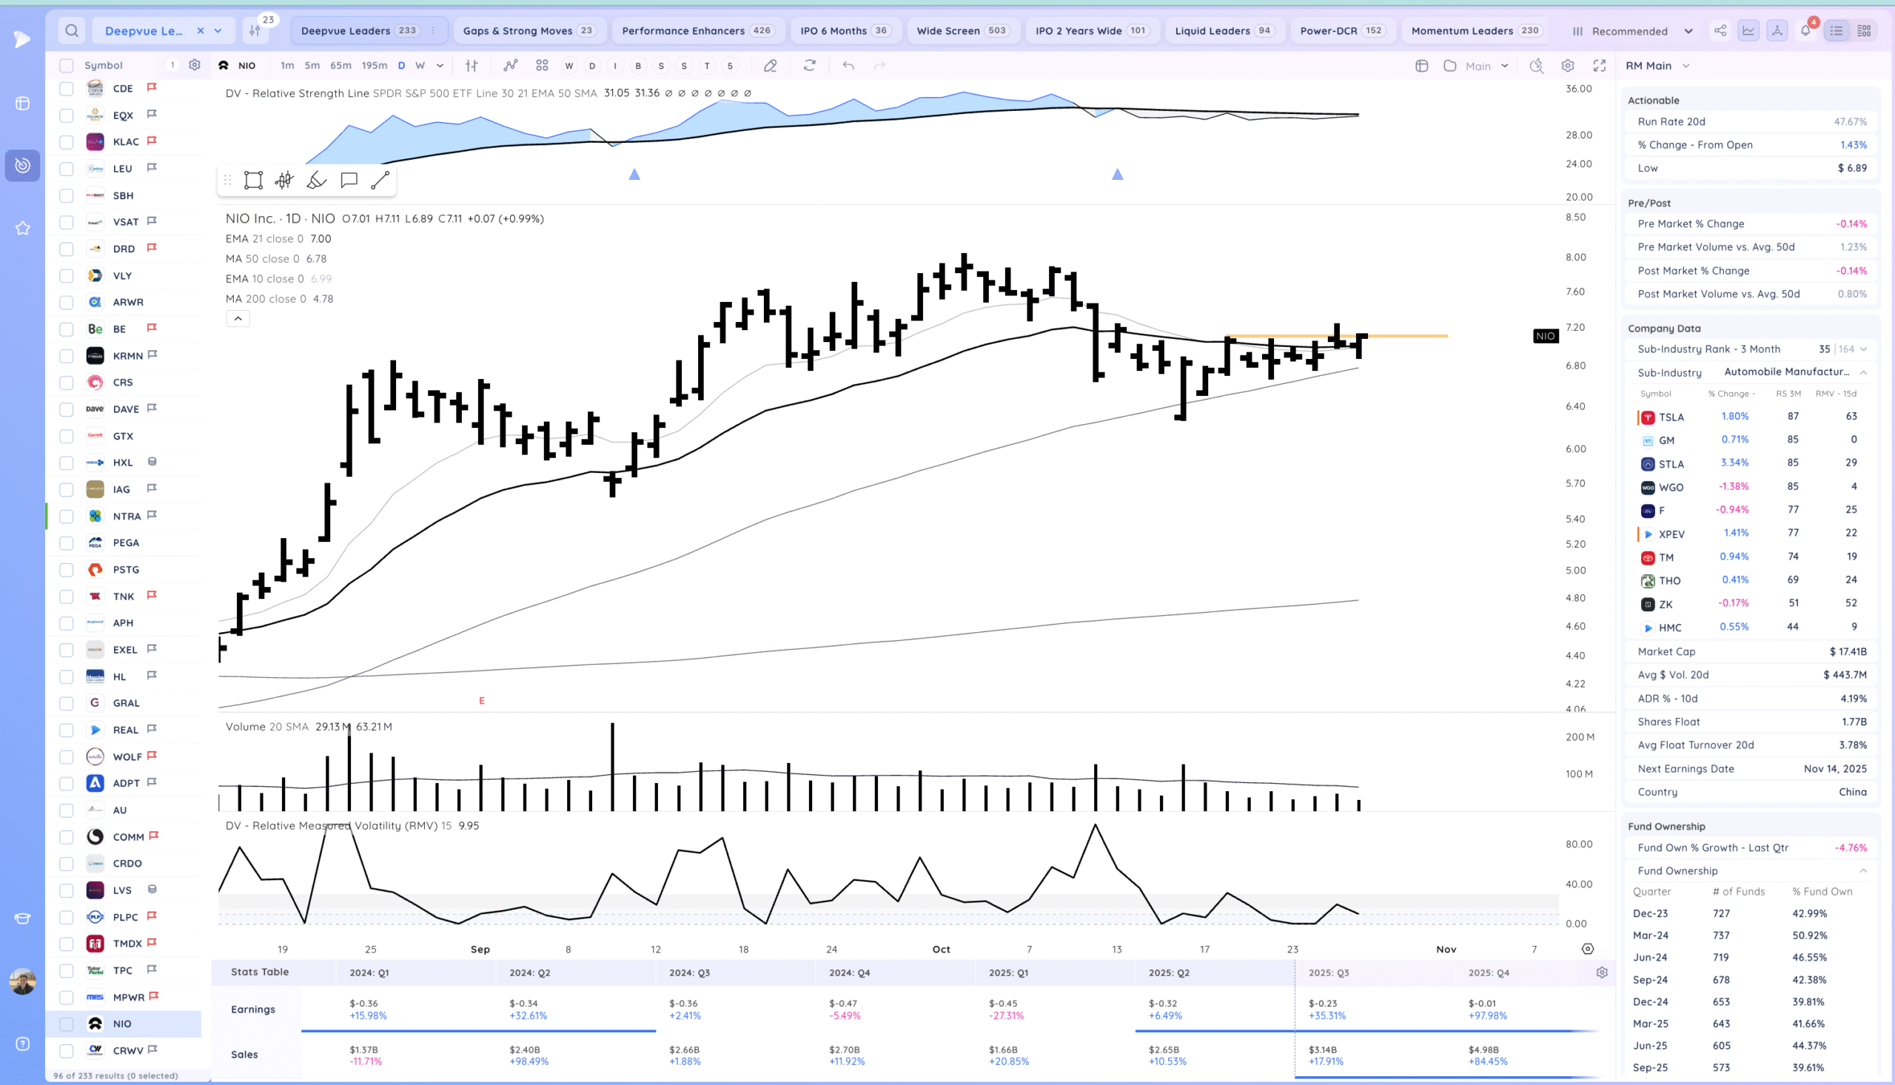Select the 65m timeframe button
The width and height of the screenshot is (1895, 1085).
[341, 66]
